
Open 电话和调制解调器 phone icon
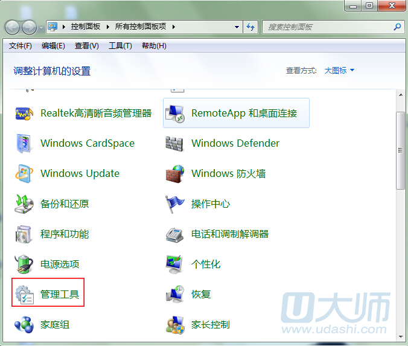tap(174, 234)
